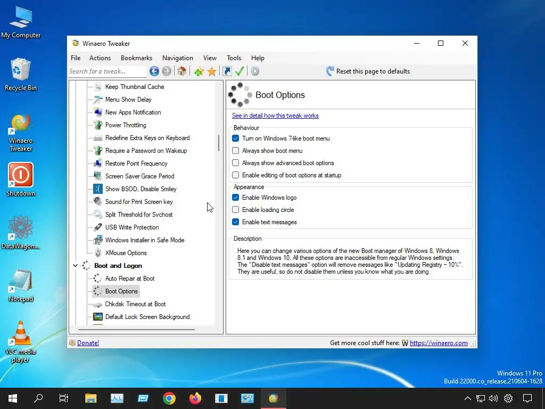Viewport: 545px width, 409px height.
Task: Check Enable loading circle
Action: coord(236,210)
